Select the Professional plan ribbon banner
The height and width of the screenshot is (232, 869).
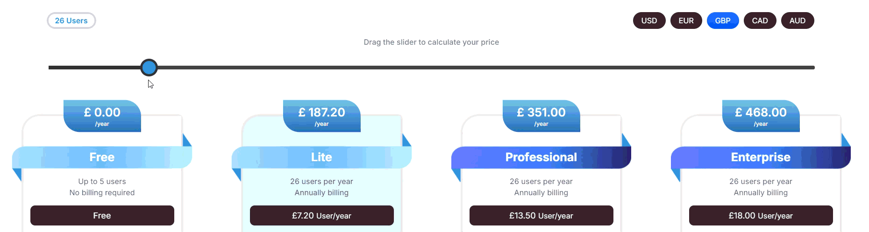coord(541,157)
